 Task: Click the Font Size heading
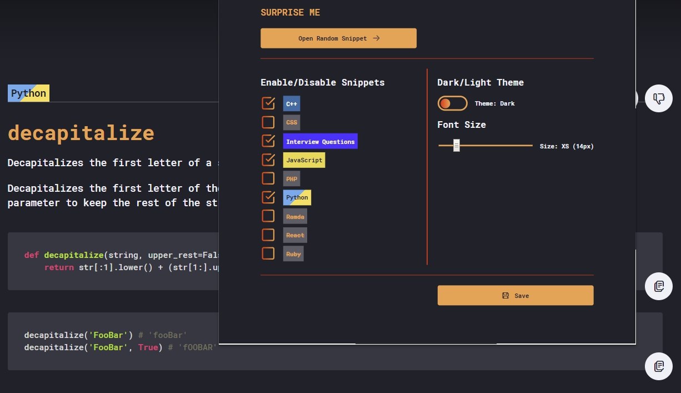click(x=462, y=125)
